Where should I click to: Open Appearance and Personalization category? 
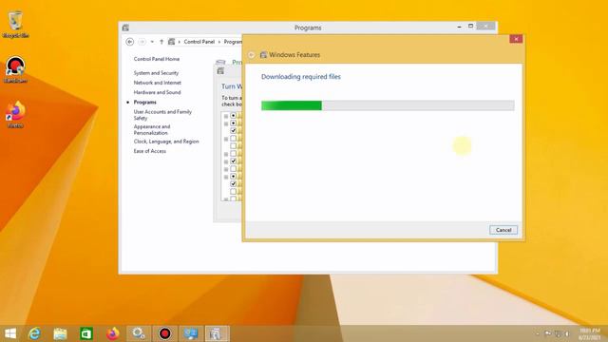pyautogui.click(x=152, y=129)
